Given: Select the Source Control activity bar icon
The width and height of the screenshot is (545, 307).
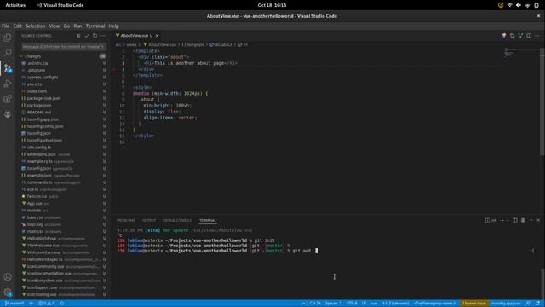Looking at the screenshot, I should 8,68.
